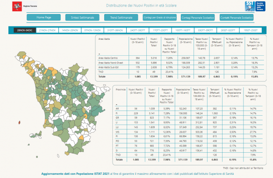Open Contagi per Grado di Istruzione
273x178 pixels.
[160, 17]
